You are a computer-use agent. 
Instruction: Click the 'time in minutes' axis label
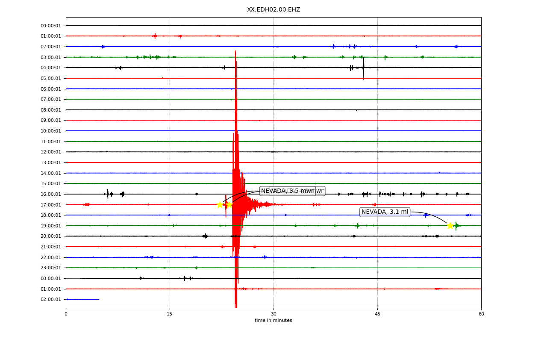pyautogui.click(x=273, y=321)
